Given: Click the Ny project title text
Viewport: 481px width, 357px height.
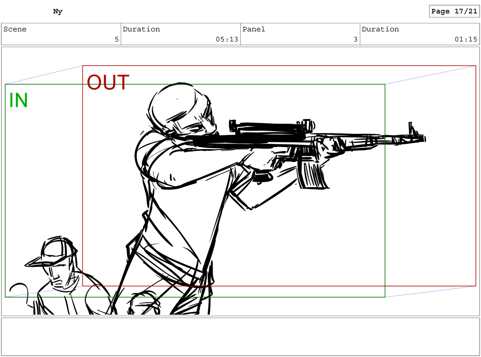Looking at the screenshot, I should (x=58, y=12).
